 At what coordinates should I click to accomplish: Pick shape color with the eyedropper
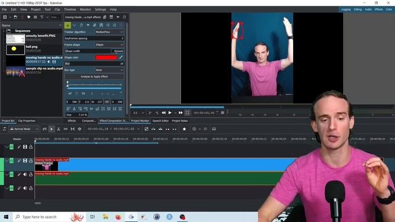[121, 57]
